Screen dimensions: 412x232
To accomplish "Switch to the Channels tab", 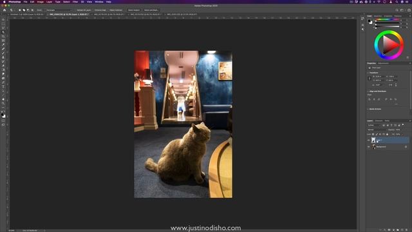I will pos(379,121).
